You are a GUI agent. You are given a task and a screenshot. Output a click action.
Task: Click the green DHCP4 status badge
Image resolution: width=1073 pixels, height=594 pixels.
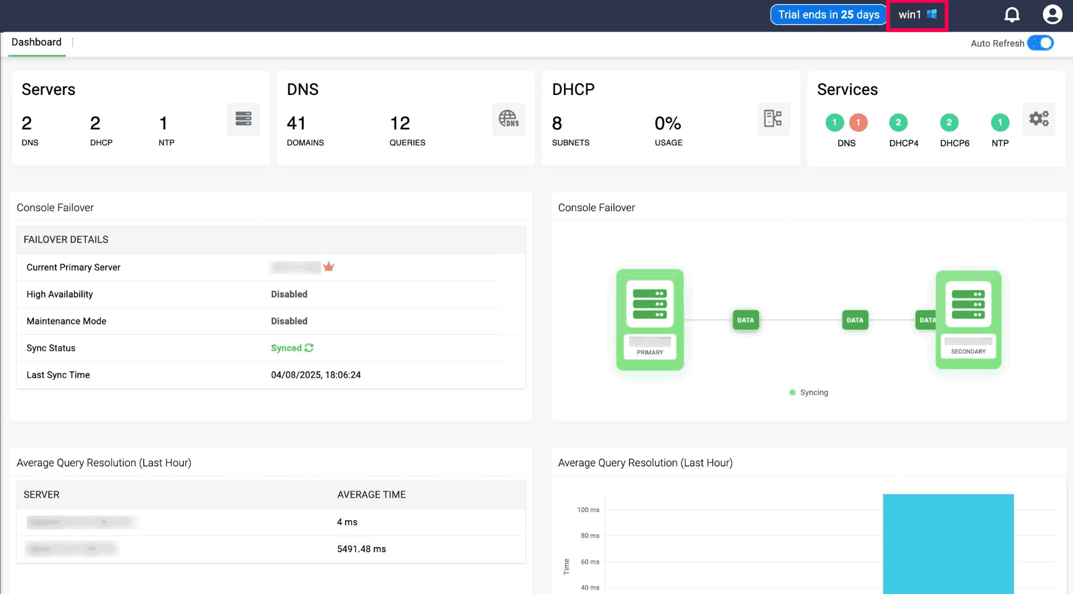898,122
